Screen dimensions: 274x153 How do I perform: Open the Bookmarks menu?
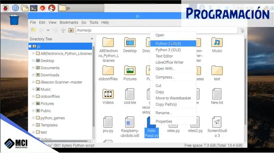pyautogui.click(x=69, y=22)
